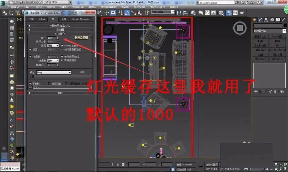Click the Redo arrow in quick access toolbar

[x=33, y=2]
